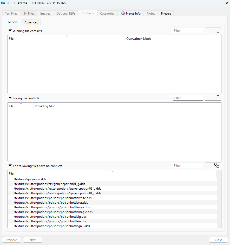The width and height of the screenshot is (230, 245).
Task: Sort by Overwritten Mods column header
Action: click(139, 39)
